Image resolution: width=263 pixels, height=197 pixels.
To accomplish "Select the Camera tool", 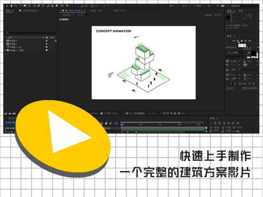I will 25,6.
